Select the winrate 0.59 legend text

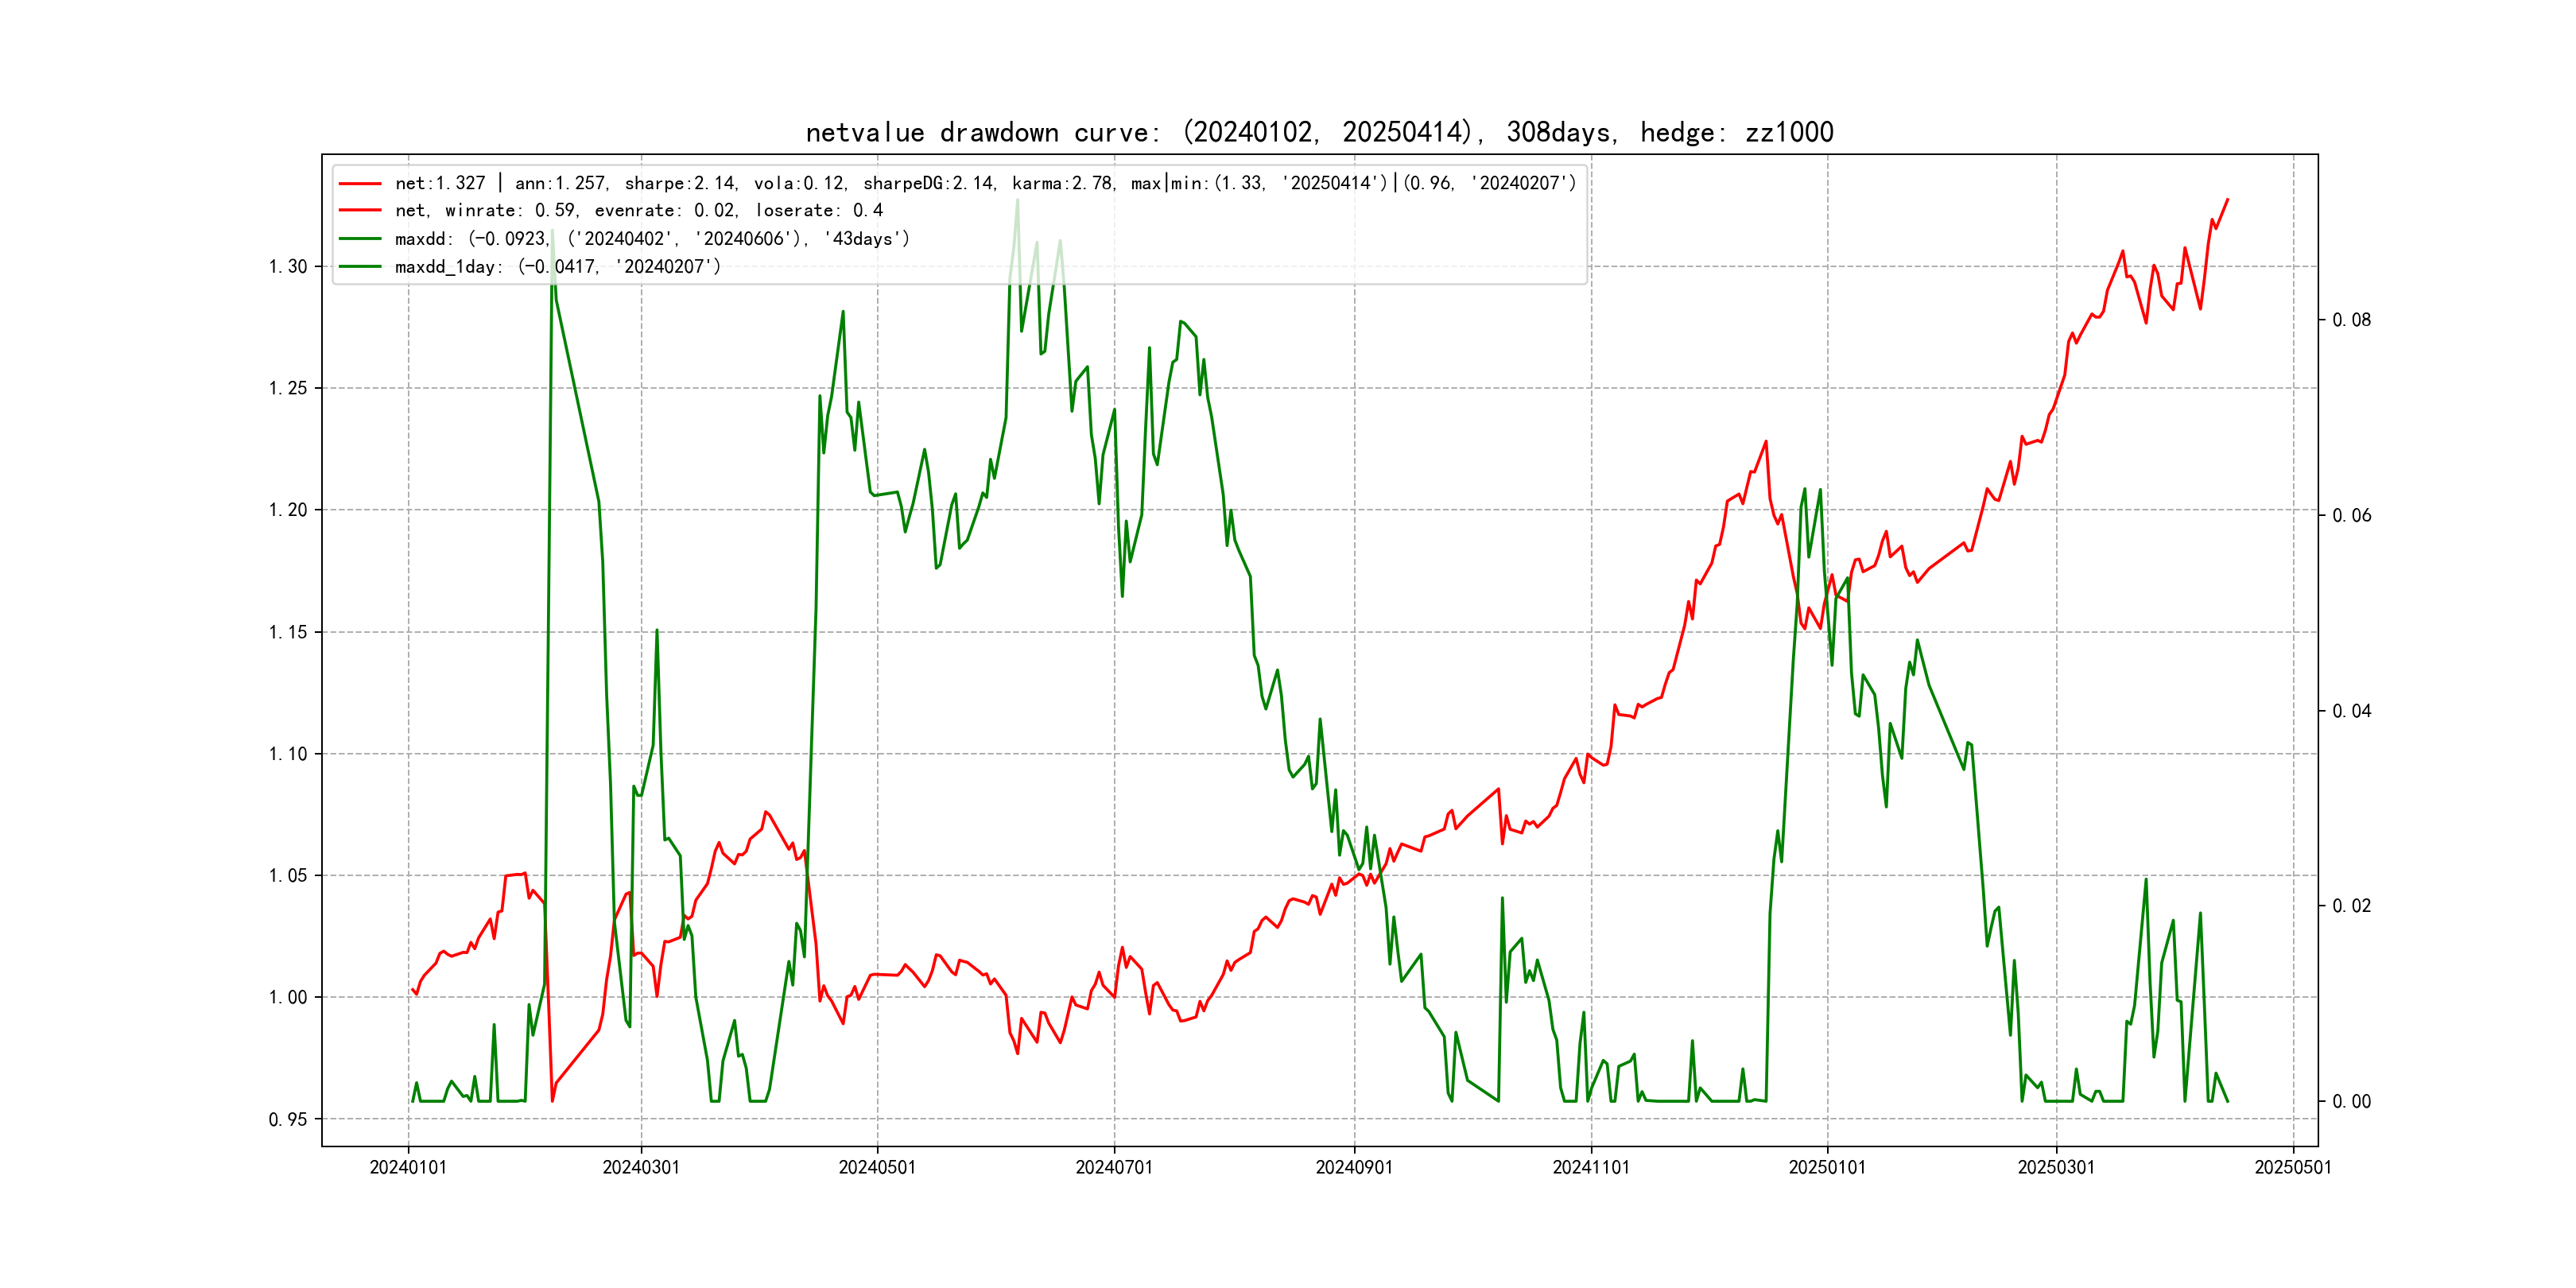tap(638, 211)
